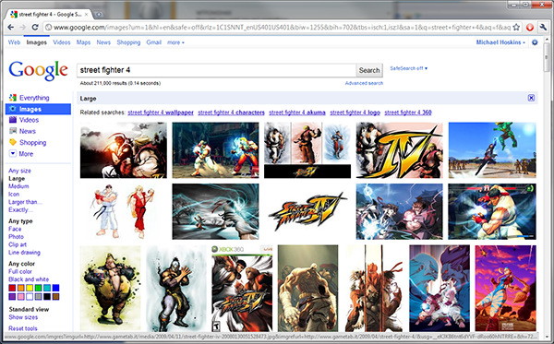Reload the page with the refresh icon
The image size is (554, 344).
coord(35,27)
